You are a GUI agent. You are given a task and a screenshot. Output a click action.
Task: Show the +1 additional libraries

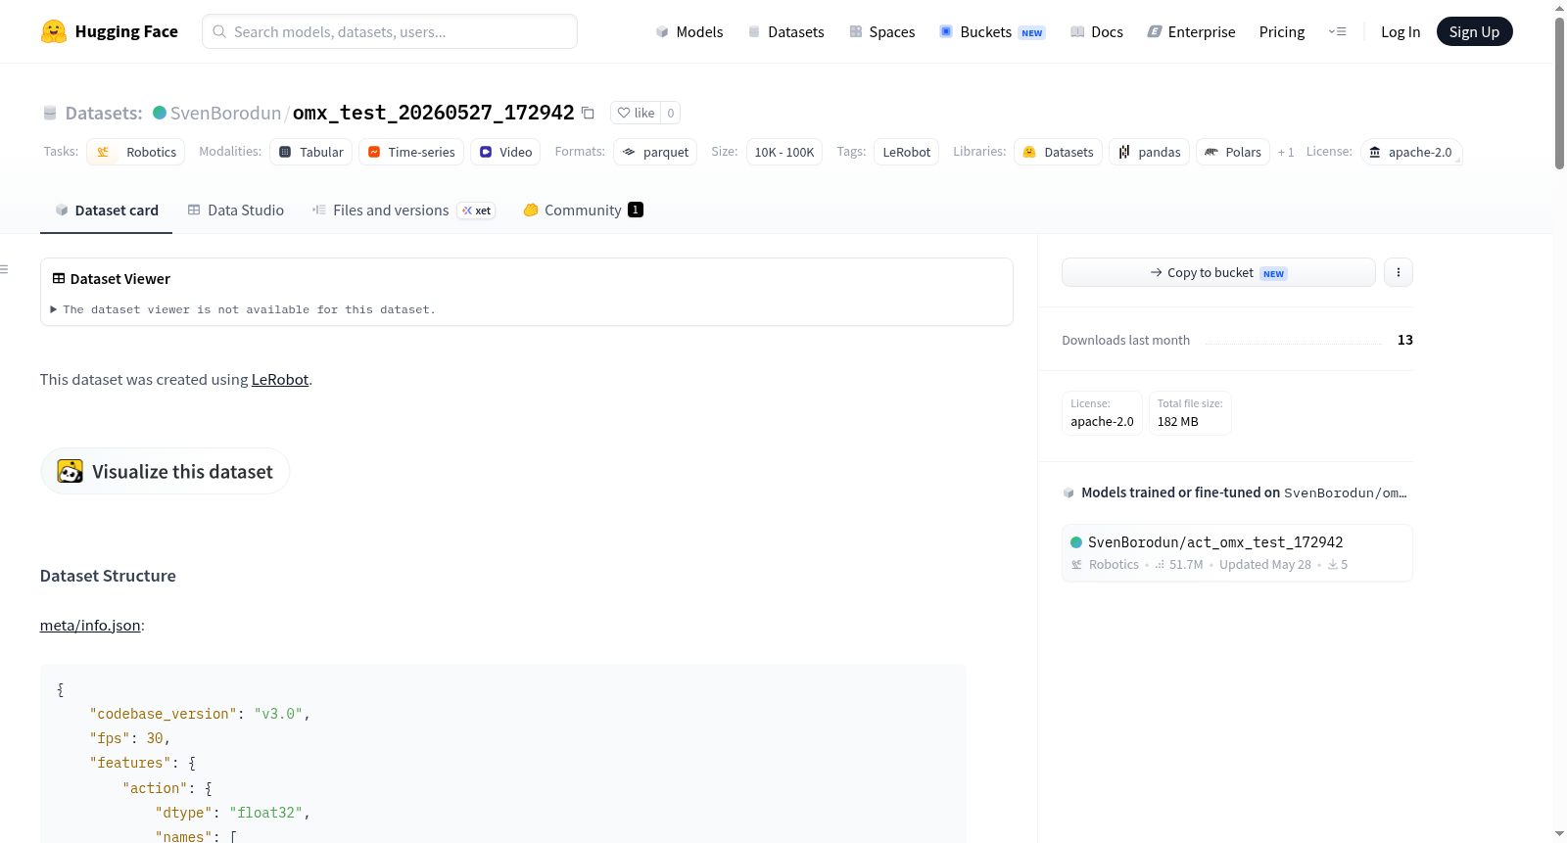[x=1286, y=152]
